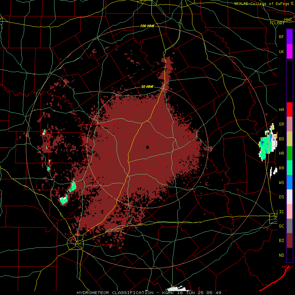
Task: Select the light pink IC swatch
Action: click(x=289, y=211)
